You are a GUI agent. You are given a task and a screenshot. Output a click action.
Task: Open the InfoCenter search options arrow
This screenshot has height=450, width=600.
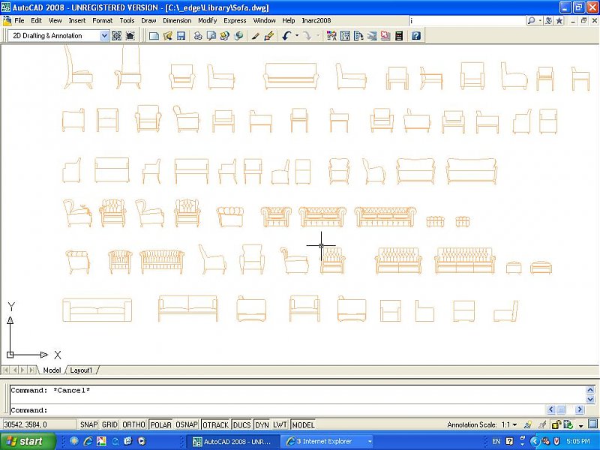tap(540, 21)
